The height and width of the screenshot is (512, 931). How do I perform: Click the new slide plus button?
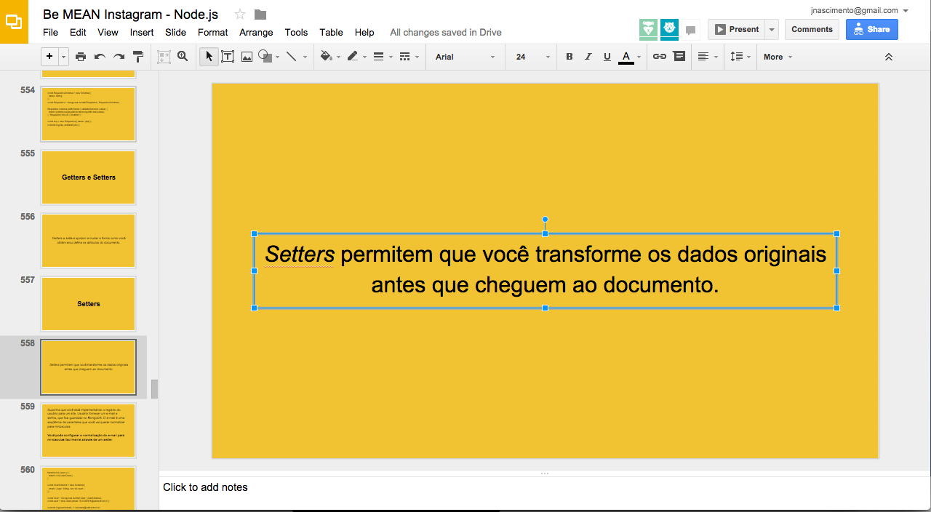[49, 57]
